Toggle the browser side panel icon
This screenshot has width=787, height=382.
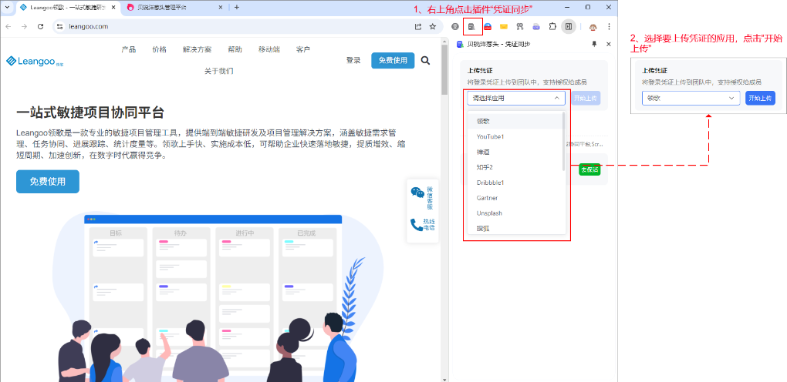(x=568, y=26)
